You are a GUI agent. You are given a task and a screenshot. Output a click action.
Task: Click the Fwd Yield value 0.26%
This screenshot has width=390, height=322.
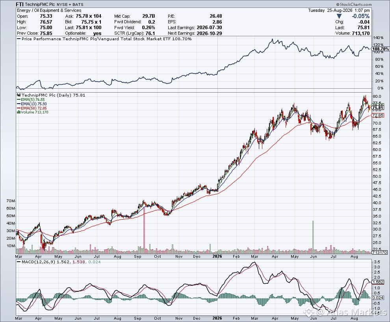149,28
